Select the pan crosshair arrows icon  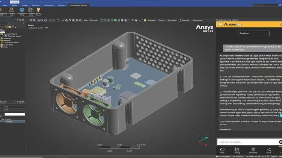point(63,21)
